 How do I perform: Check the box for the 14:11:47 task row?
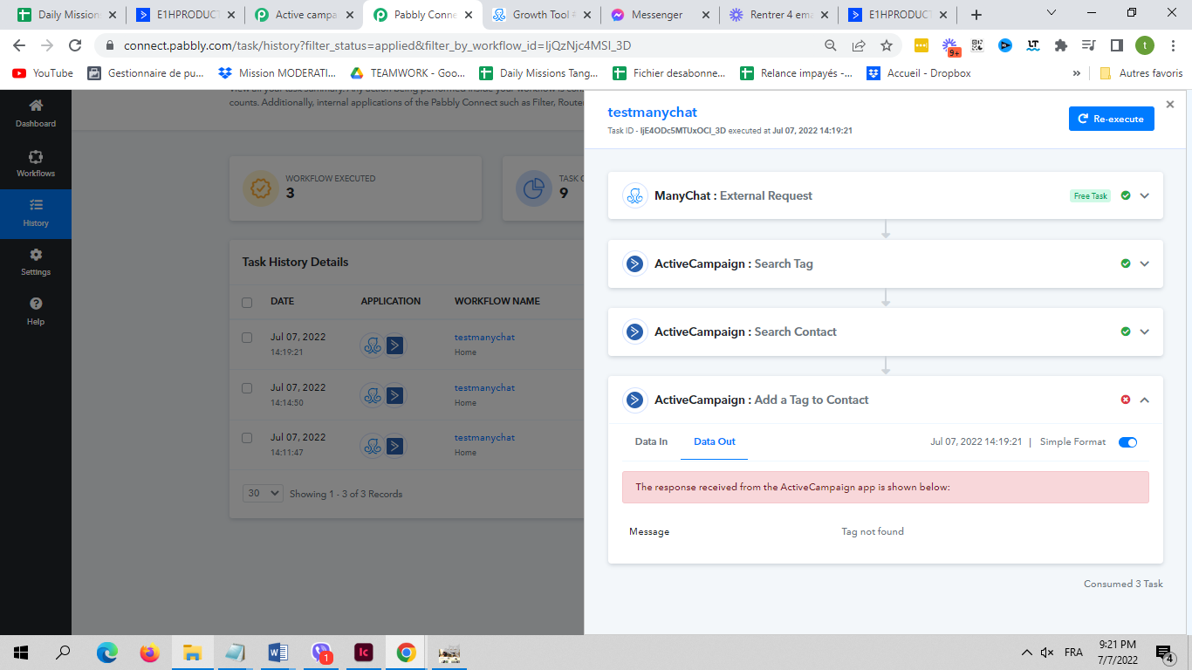[x=247, y=437]
